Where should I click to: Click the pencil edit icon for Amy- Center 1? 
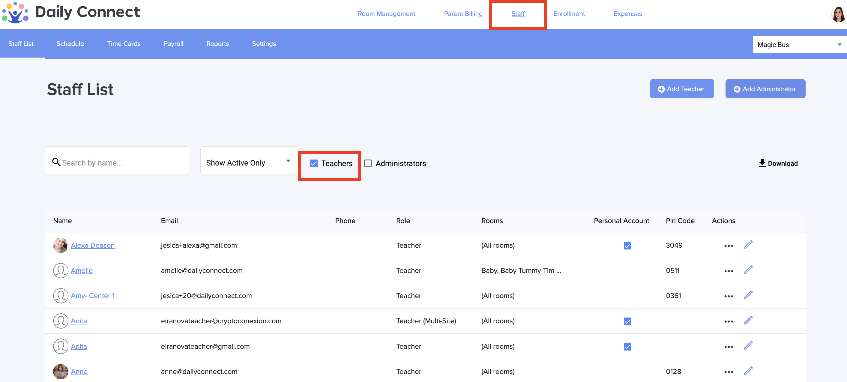coord(748,295)
